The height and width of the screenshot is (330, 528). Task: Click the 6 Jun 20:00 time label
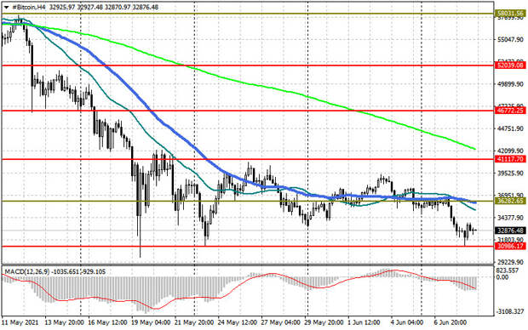(x=451, y=322)
